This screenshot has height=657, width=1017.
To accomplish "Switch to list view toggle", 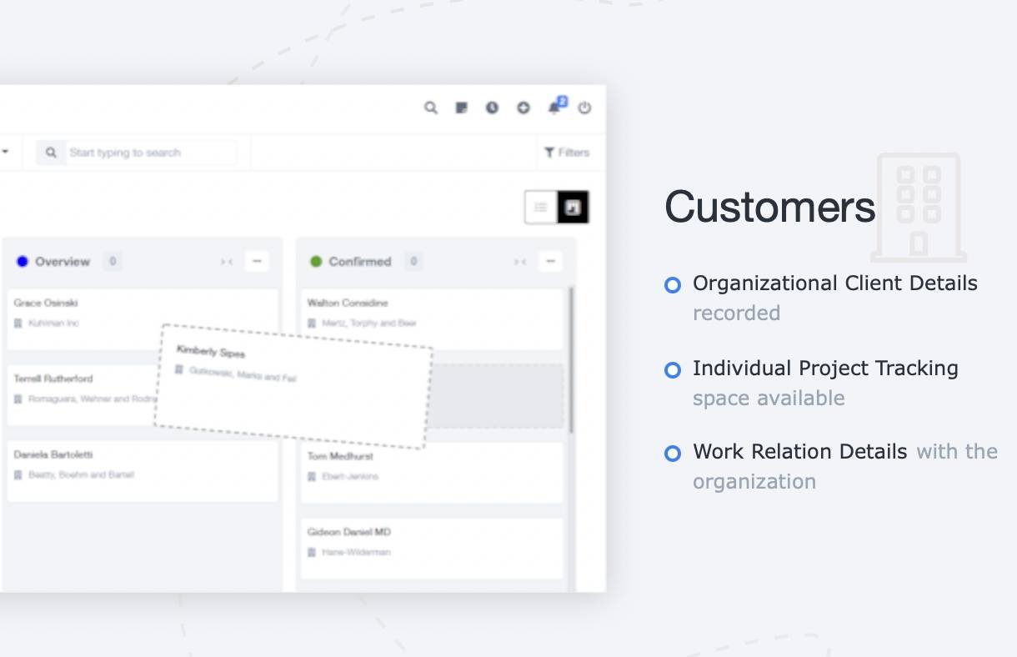I will point(541,208).
